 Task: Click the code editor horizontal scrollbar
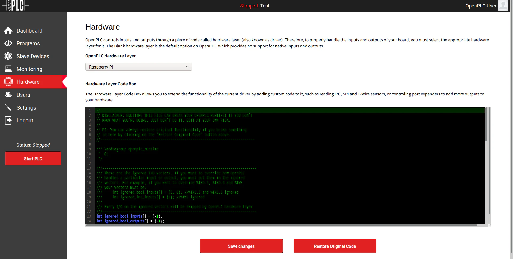click(281, 225)
